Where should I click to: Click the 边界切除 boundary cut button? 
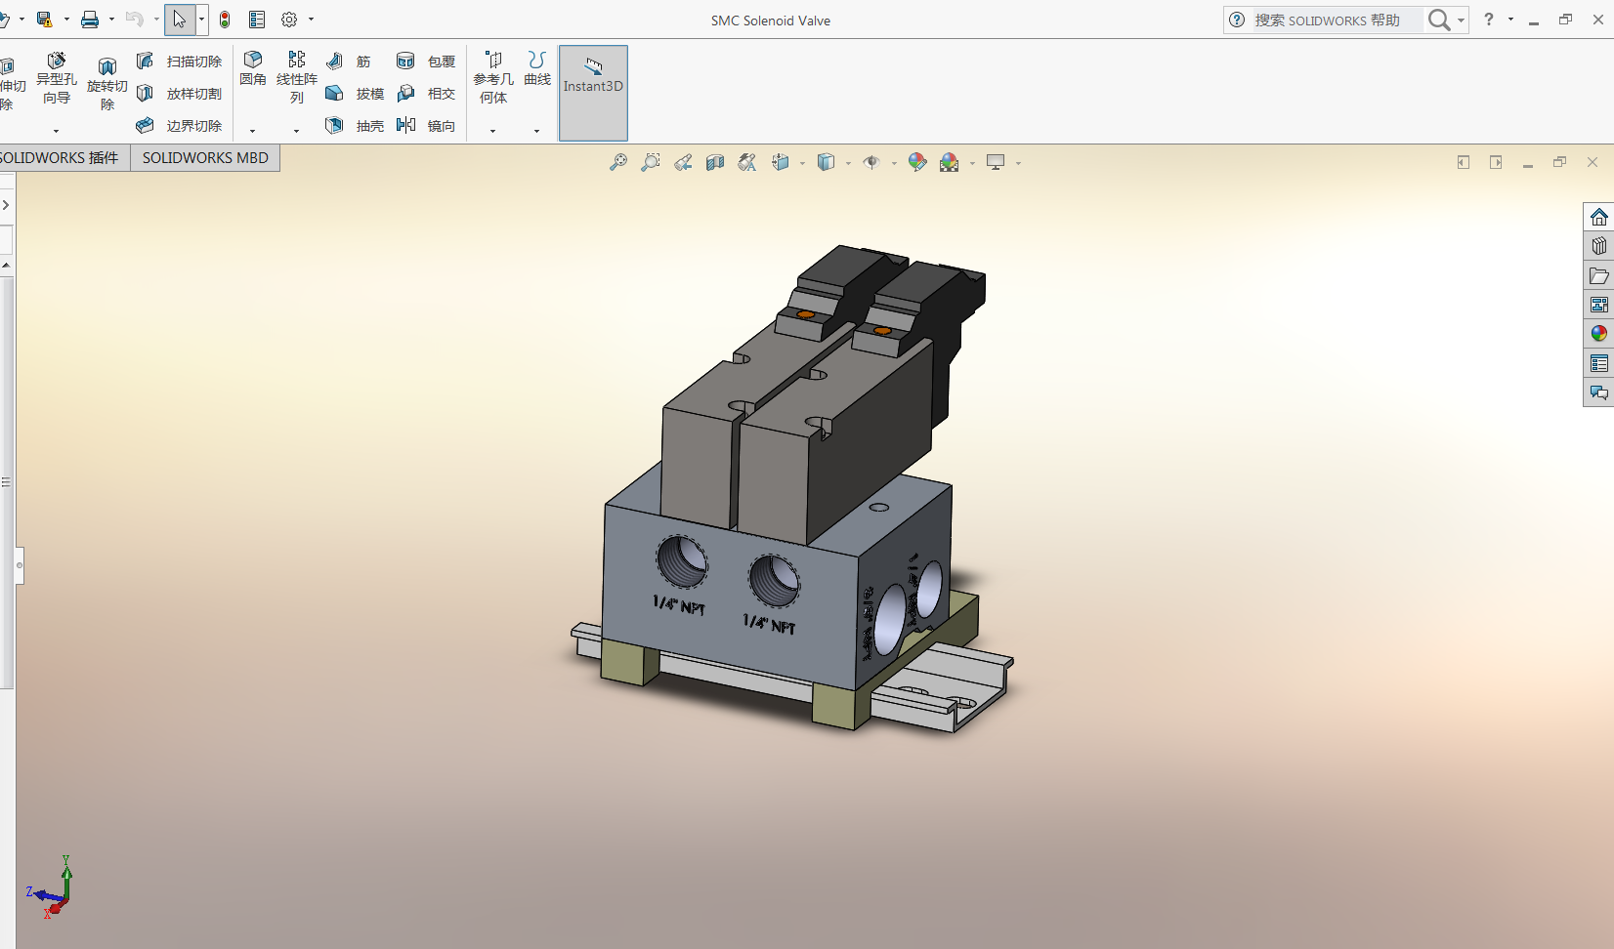[x=181, y=126]
